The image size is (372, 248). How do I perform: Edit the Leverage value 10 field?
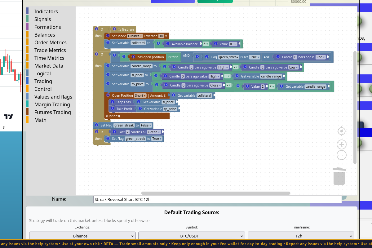point(161,36)
